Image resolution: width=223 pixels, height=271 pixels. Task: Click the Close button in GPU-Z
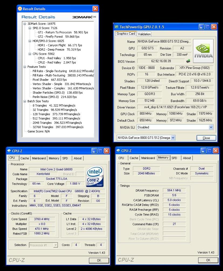pos(206,138)
